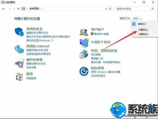Viewport: 158px width, 119px height.
Task: Click 更改日期、时间或数字格式 link
Action: (x=106, y=62)
